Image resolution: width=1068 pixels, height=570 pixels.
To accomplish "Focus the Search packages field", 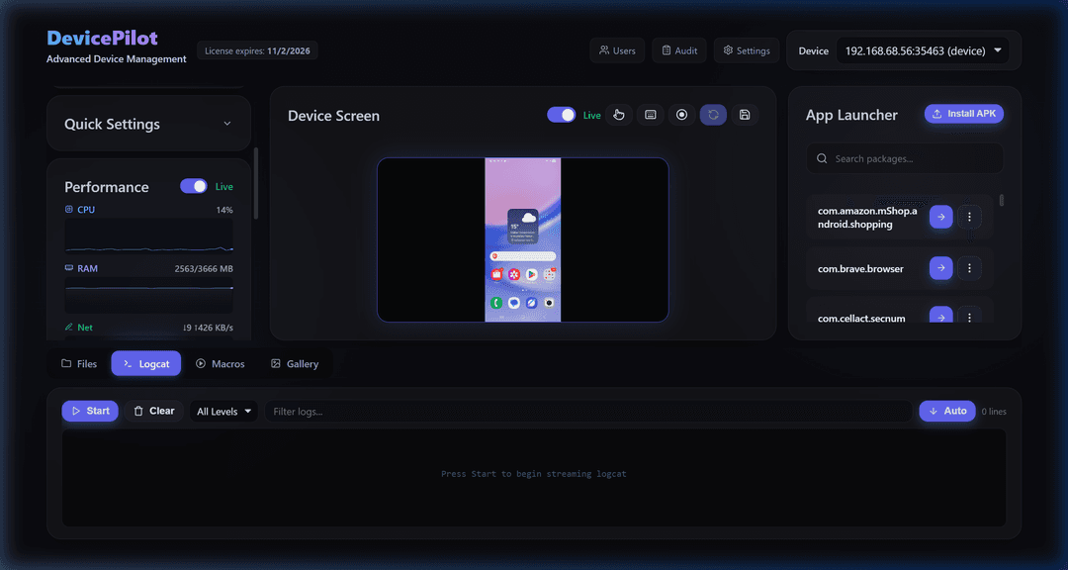I will point(905,158).
